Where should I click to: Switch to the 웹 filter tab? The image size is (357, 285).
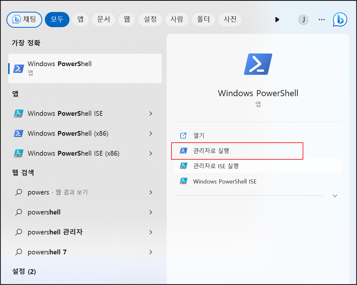click(127, 19)
